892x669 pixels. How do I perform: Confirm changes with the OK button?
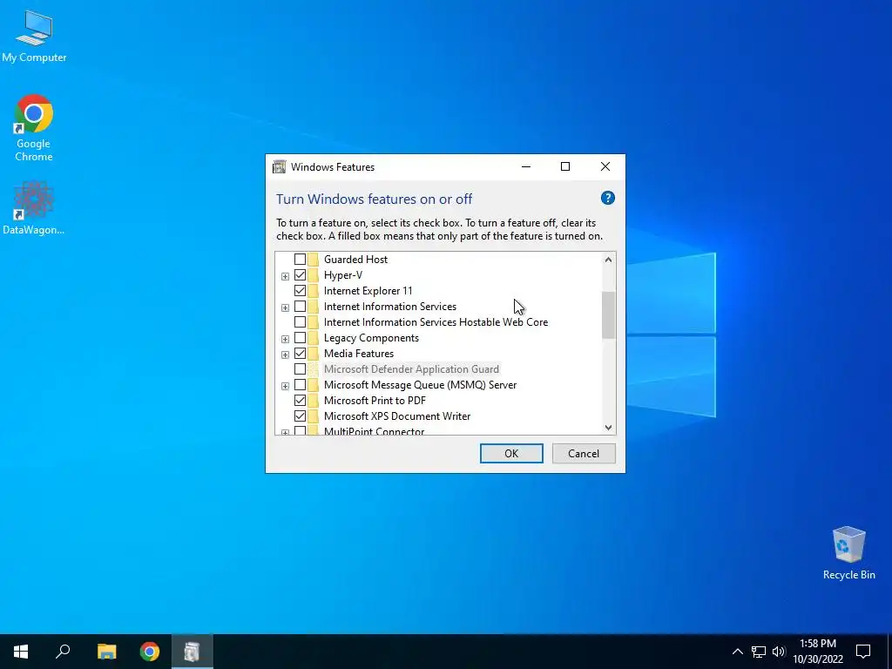(511, 453)
